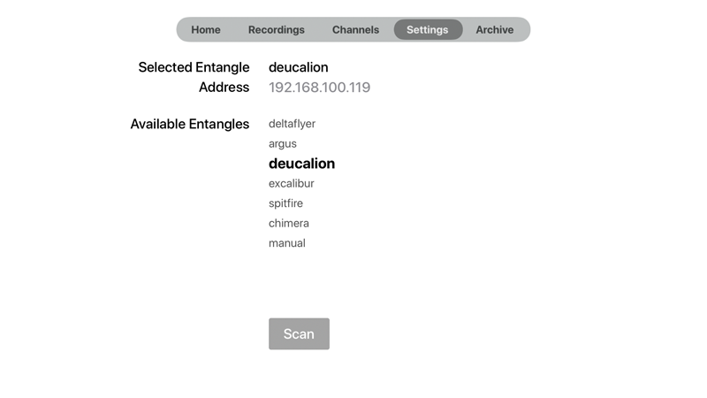Click the Available Entangles heading
The image size is (707, 398).
coord(190,124)
